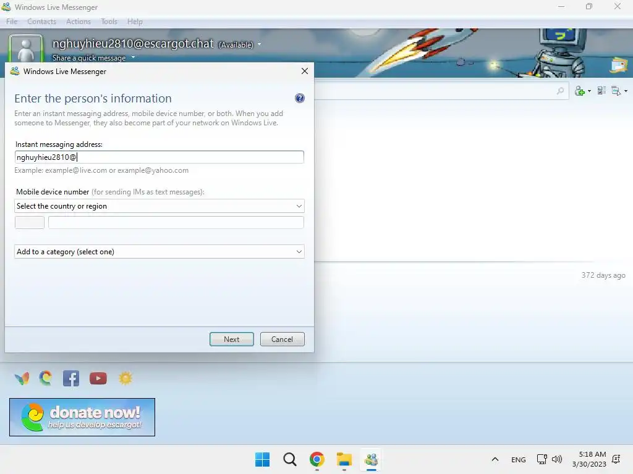Click the donate now banner

[x=82, y=417]
